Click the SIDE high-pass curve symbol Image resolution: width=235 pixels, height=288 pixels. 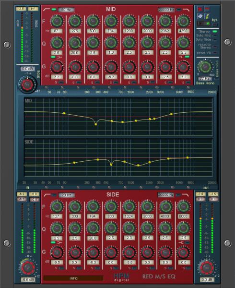[47, 195]
